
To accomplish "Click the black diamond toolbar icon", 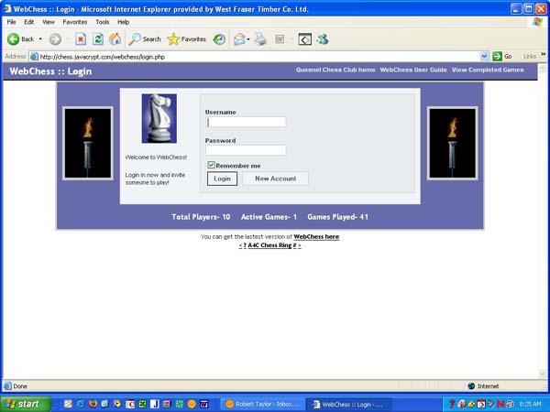I will pos(305,39).
